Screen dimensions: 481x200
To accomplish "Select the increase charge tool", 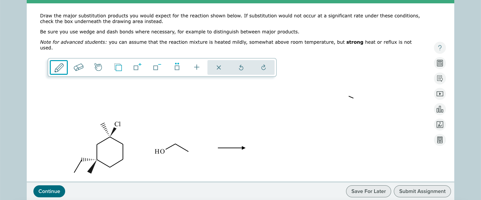I will click(x=137, y=67).
